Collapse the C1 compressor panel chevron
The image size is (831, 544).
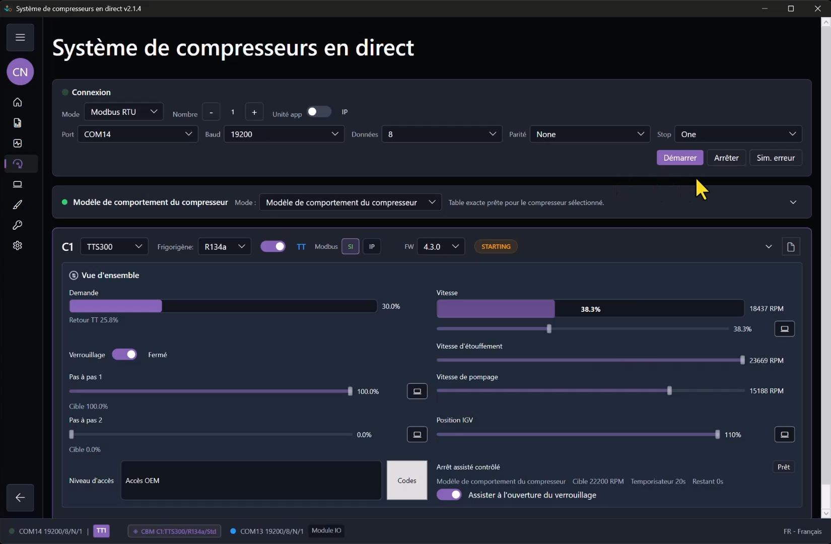point(769,247)
